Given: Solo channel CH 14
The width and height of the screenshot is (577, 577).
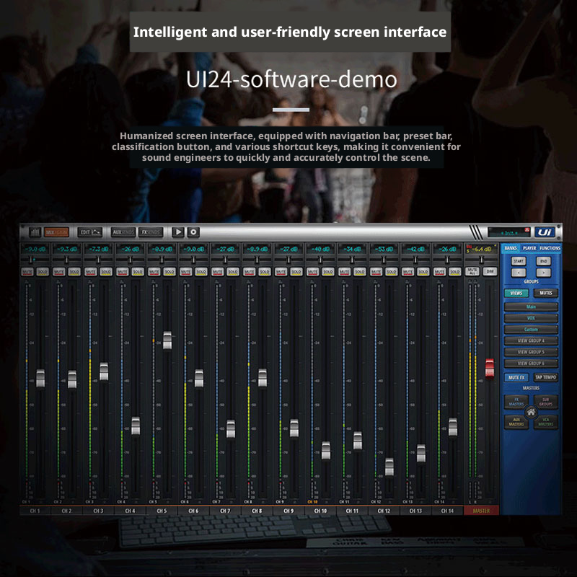Looking at the screenshot, I should (455, 272).
